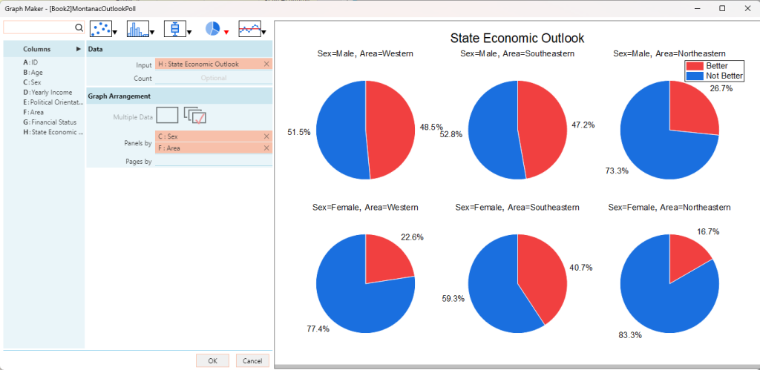This screenshot has width=760, height=370.
Task: Open the histogram type dropdown arrow
Action: [152, 33]
